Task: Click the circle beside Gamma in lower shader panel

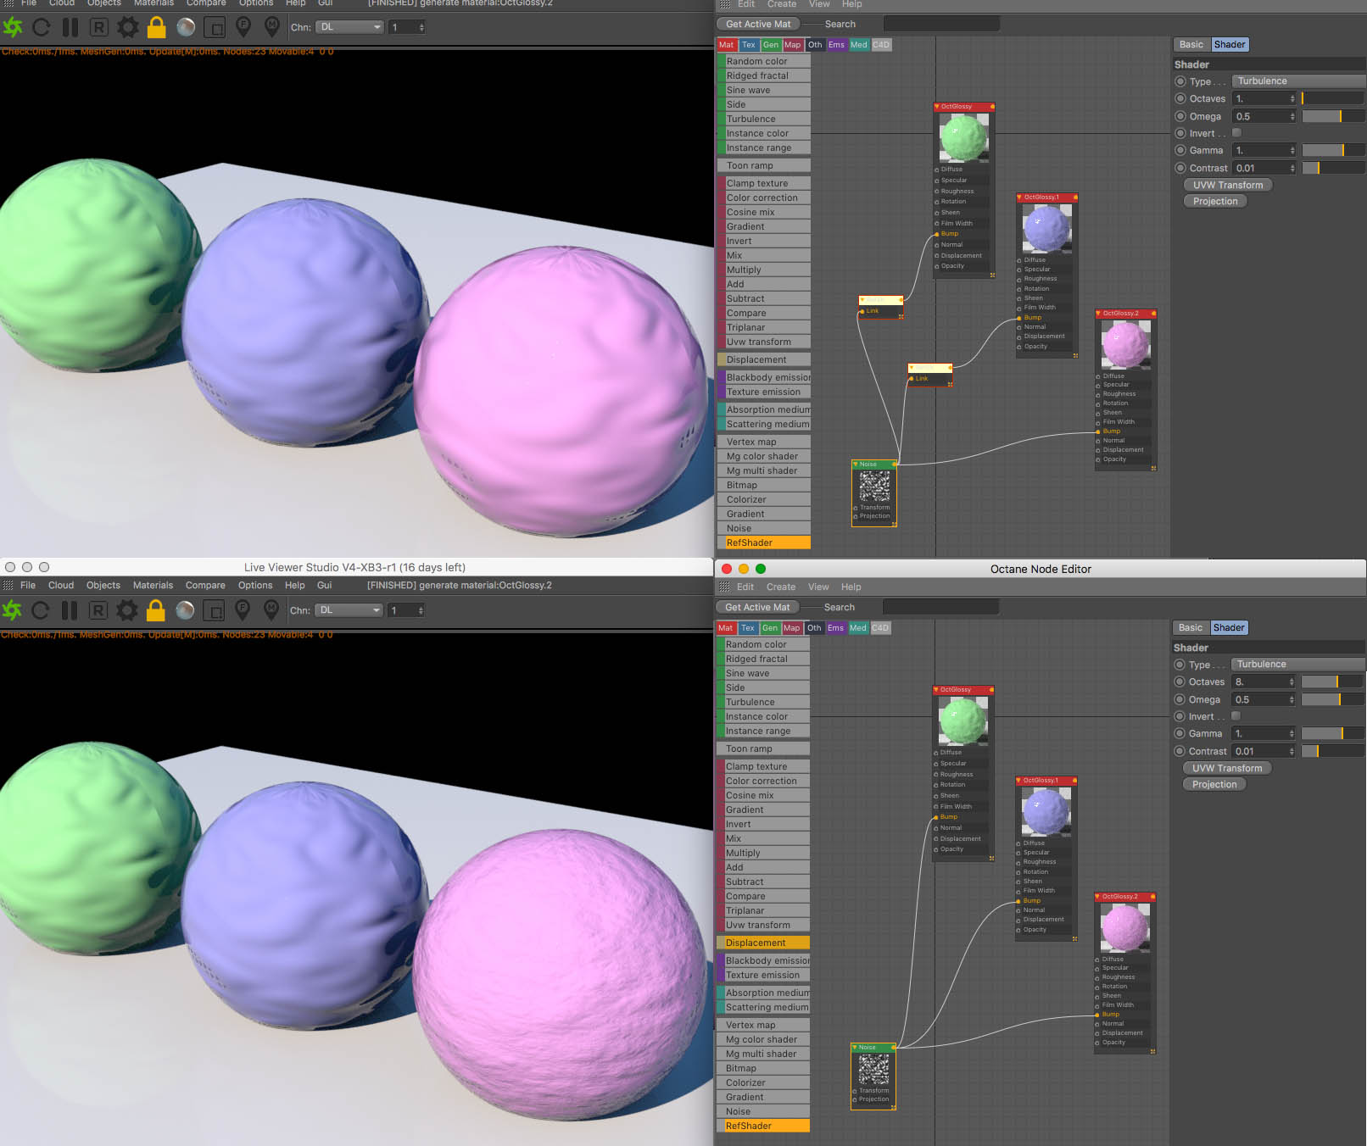Action: 1180,733
